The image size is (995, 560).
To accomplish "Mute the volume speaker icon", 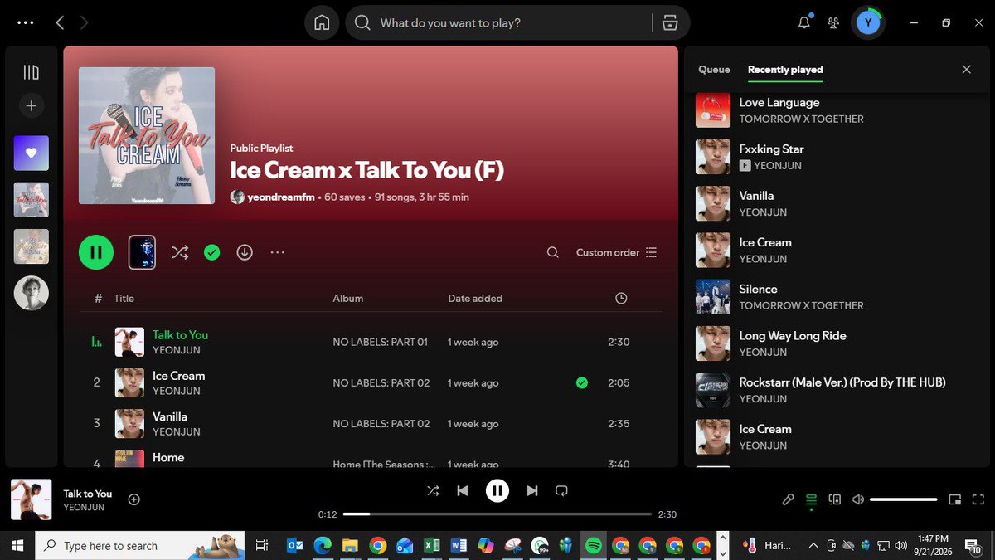I will pyautogui.click(x=858, y=499).
